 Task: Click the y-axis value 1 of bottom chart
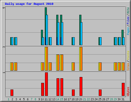[x=4, y=72]
